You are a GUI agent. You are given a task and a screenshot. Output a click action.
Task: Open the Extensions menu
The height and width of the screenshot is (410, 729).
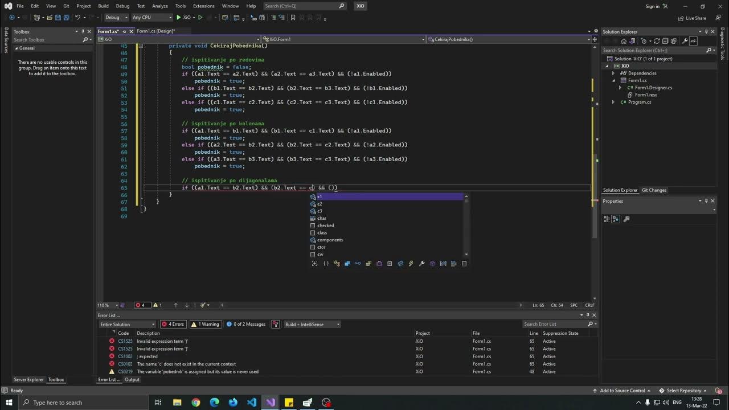203,6
